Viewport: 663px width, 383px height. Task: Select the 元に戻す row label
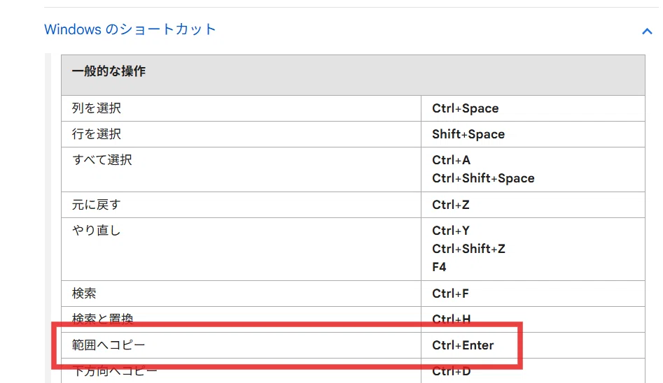coord(97,204)
